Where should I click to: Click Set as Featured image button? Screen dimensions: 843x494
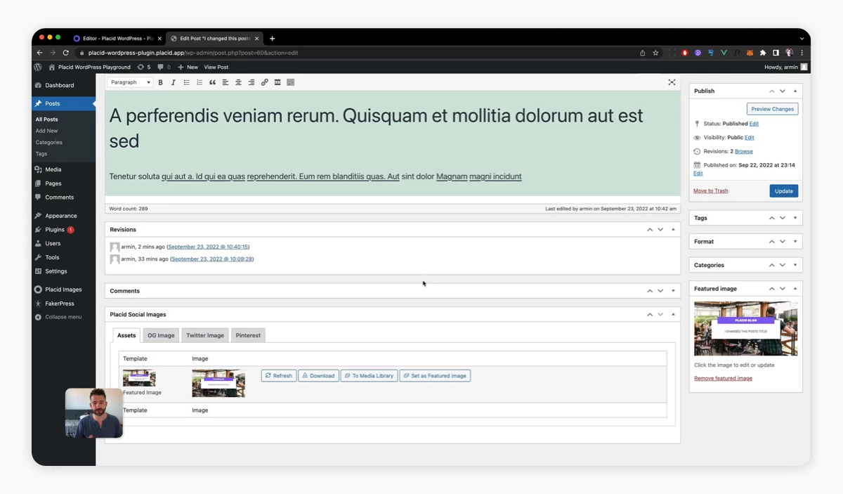pyautogui.click(x=435, y=376)
